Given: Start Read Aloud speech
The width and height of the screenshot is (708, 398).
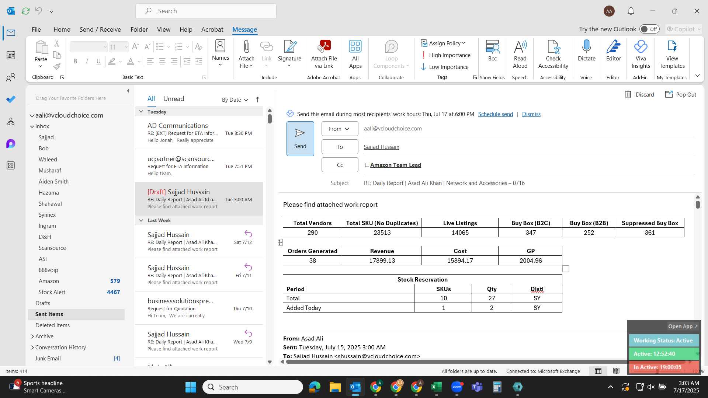Looking at the screenshot, I should point(520,54).
